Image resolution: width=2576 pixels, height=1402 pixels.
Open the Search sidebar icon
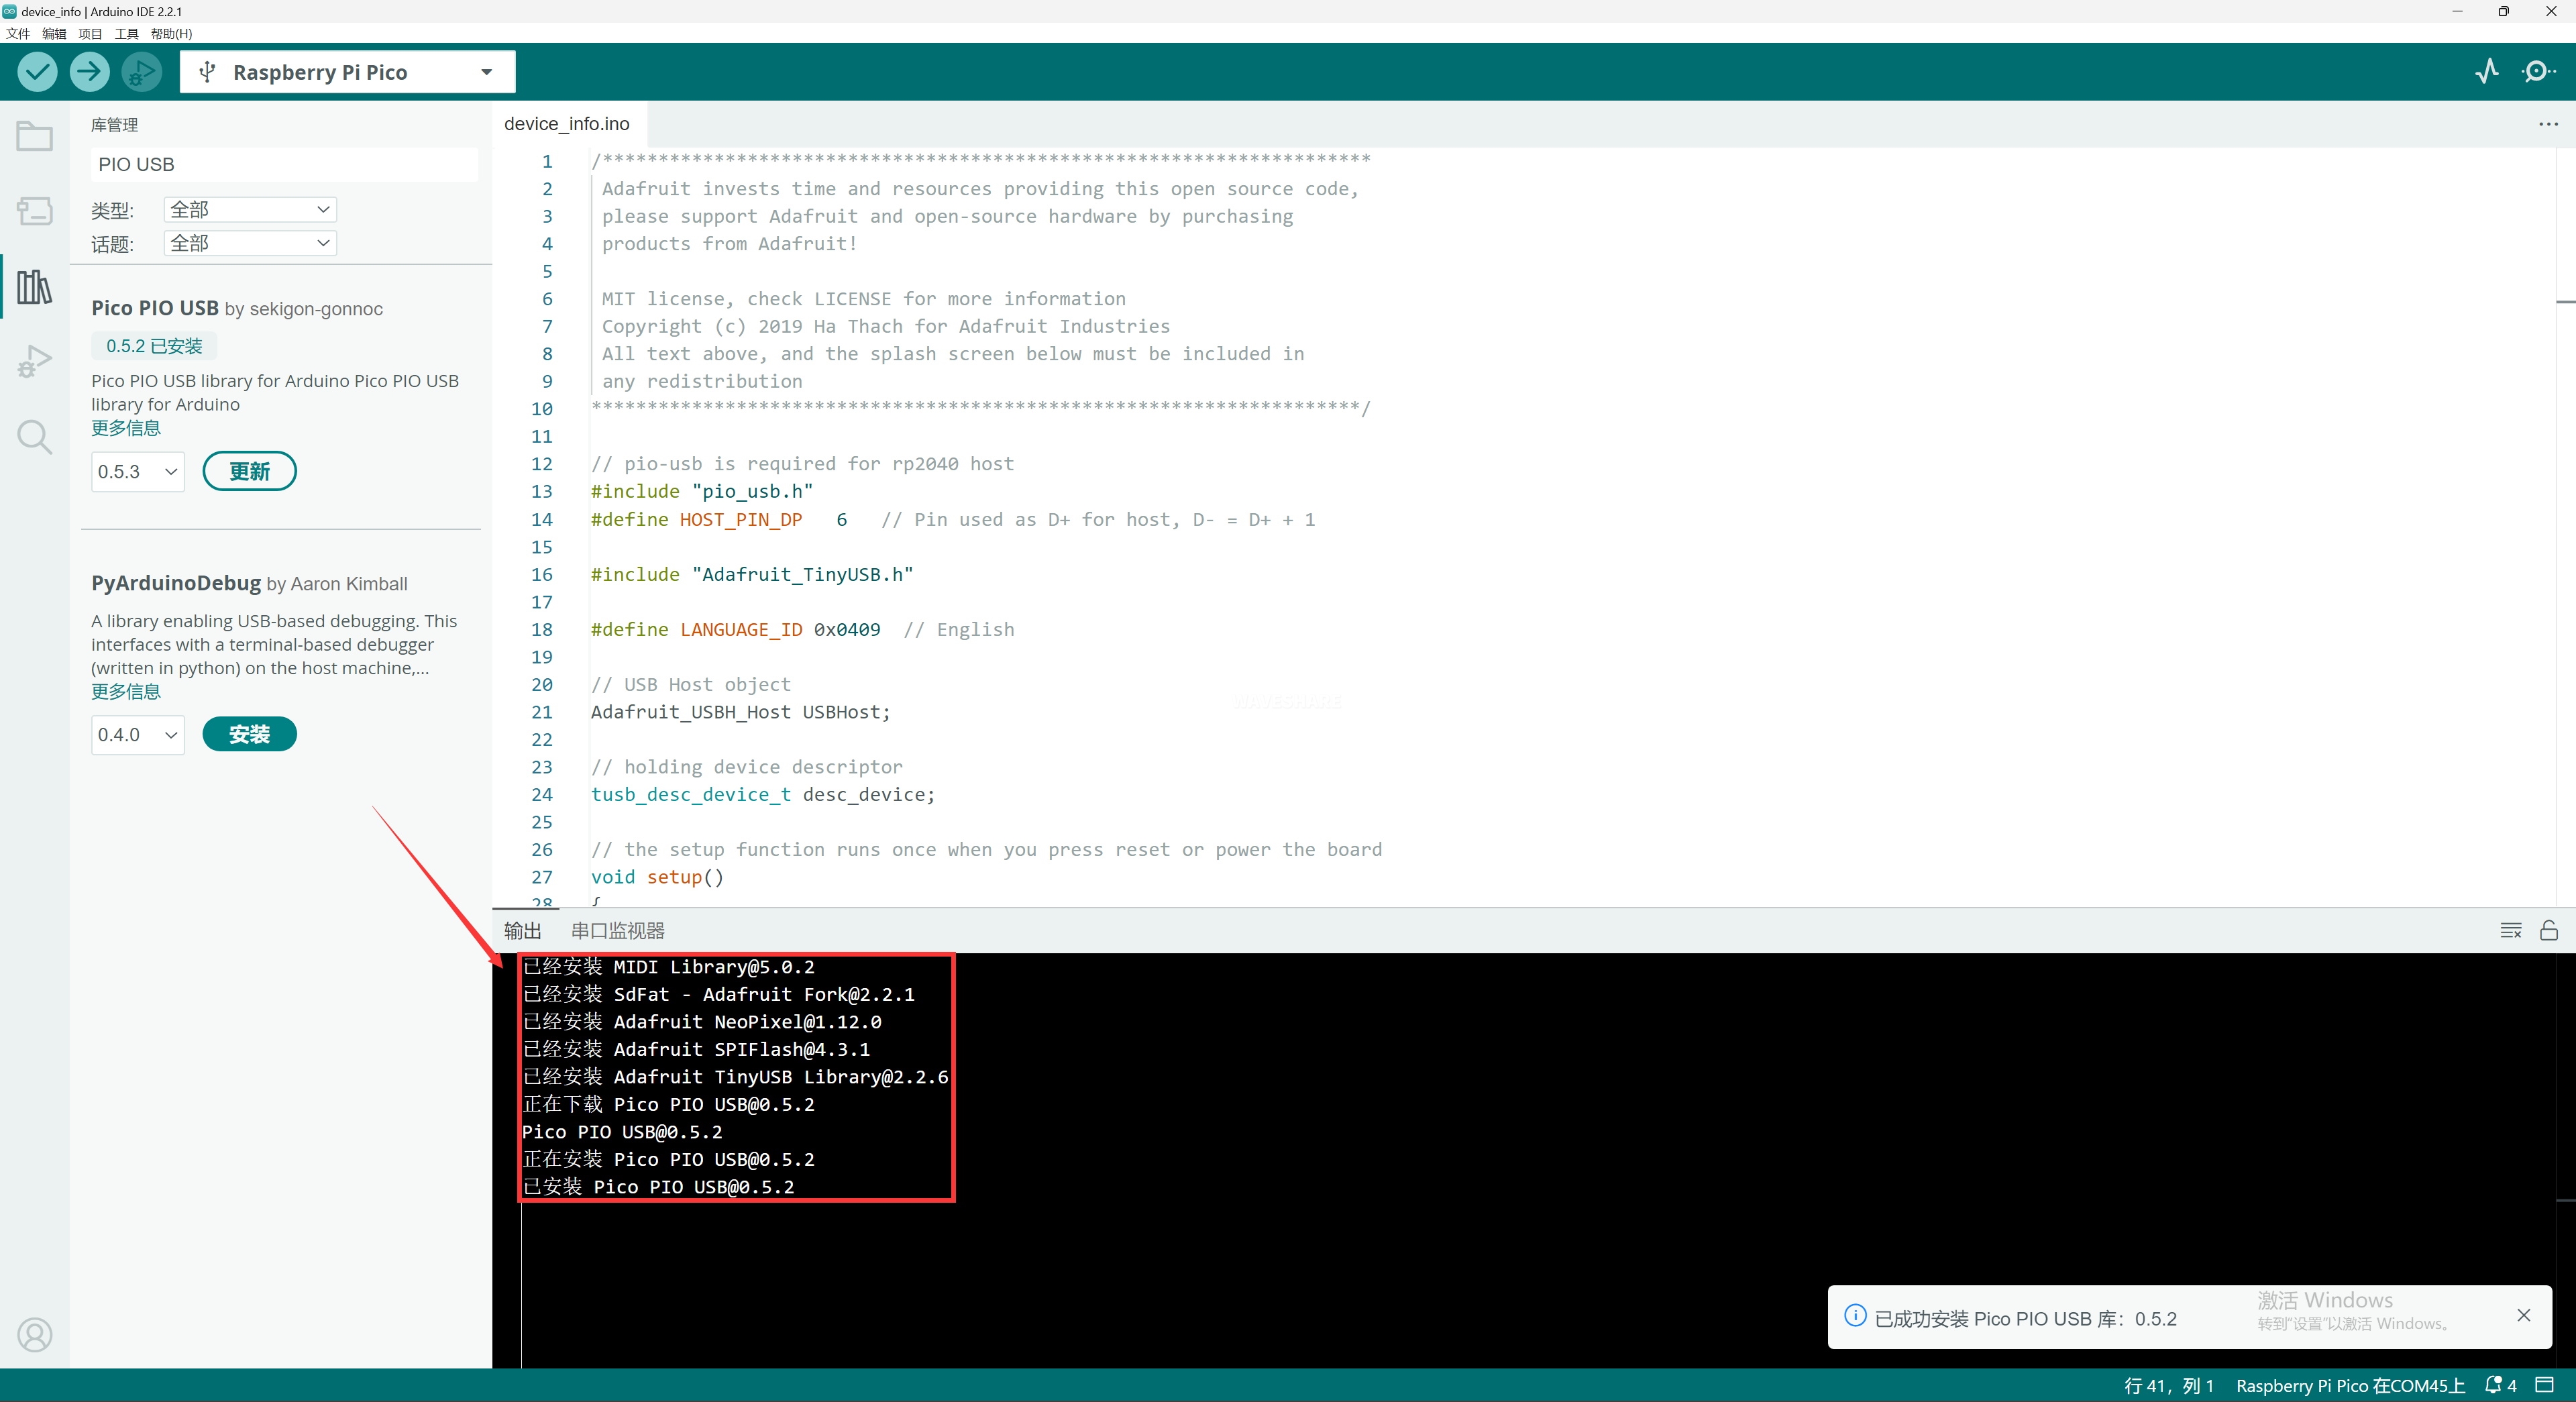tap(35, 437)
